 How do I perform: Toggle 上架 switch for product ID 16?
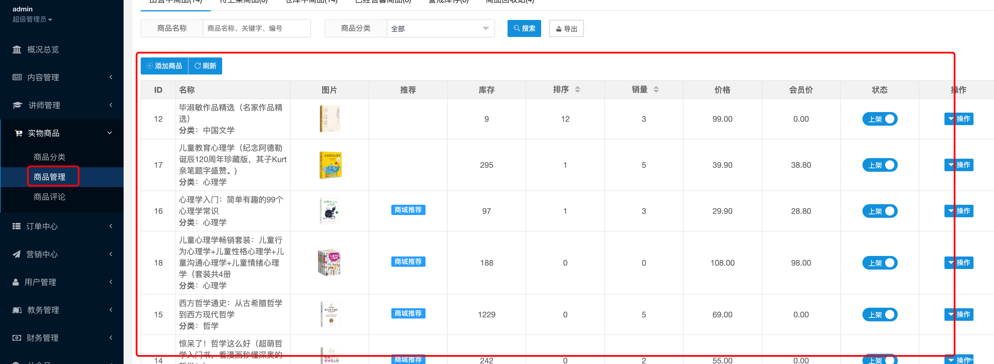coord(880,211)
